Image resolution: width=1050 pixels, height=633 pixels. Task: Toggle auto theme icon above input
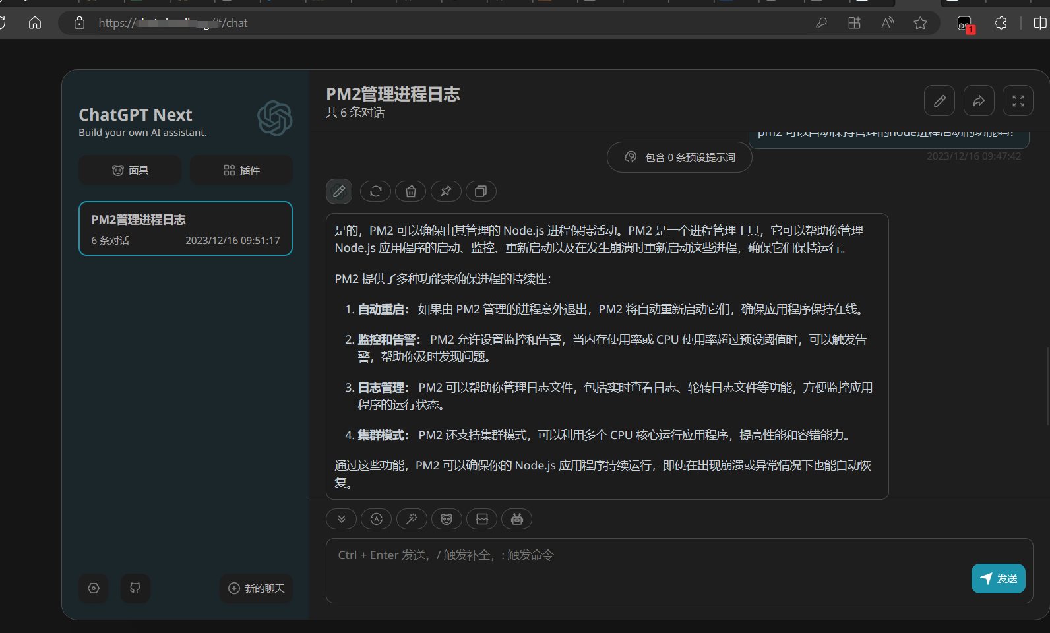[x=377, y=519]
